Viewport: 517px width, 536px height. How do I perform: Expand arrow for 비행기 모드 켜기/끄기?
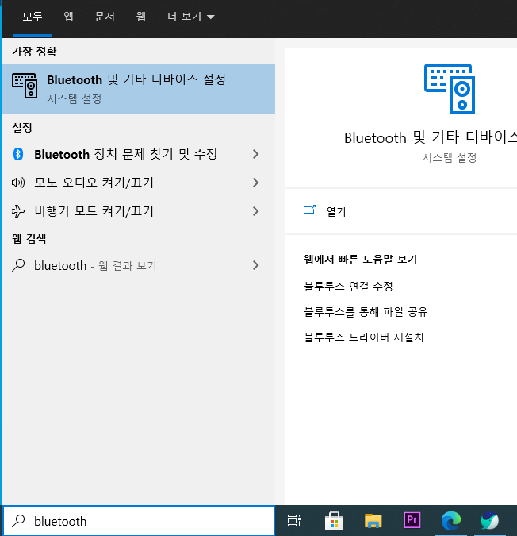click(x=256, y=211)
